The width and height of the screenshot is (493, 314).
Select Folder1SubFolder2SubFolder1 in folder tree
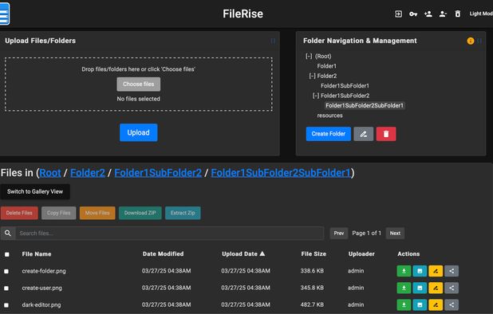click(x=365, y=105)
